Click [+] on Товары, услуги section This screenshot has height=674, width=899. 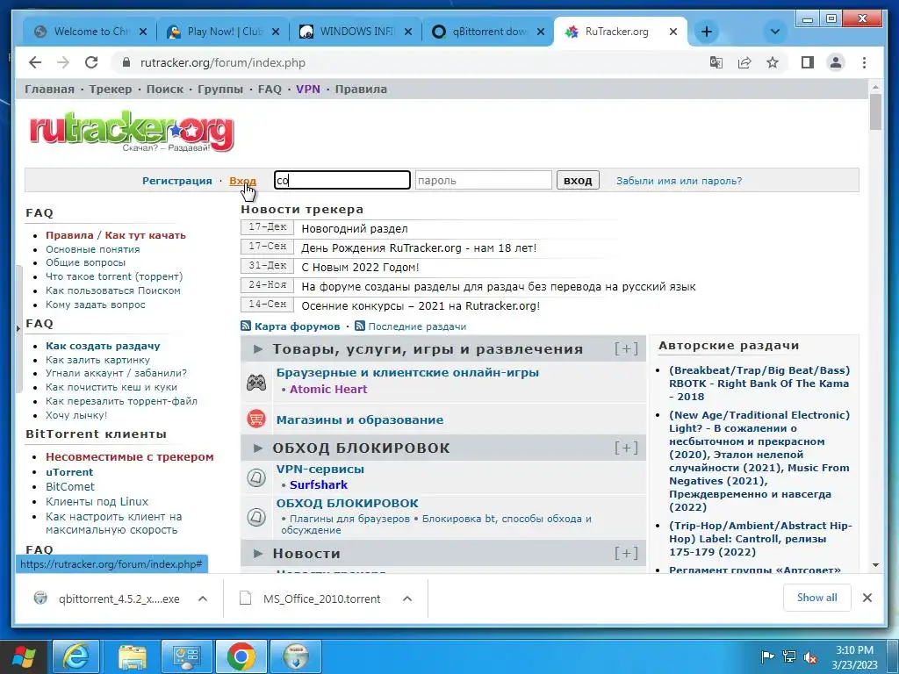pyautogui.click(x=626, y=348)
